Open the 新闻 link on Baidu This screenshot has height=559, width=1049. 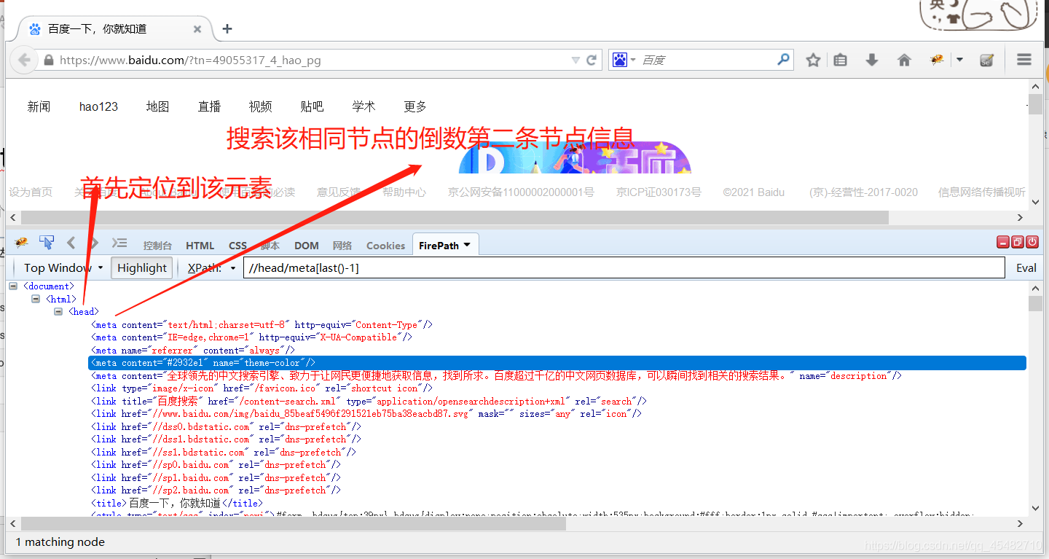[39, 106]
